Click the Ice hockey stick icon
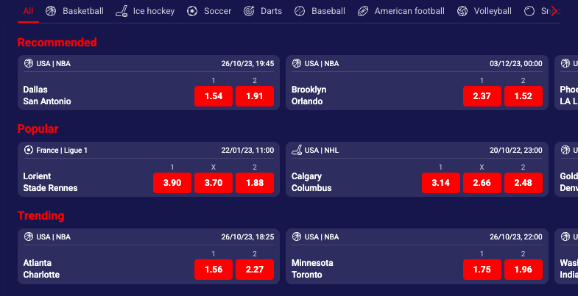 tap(121, 11)
